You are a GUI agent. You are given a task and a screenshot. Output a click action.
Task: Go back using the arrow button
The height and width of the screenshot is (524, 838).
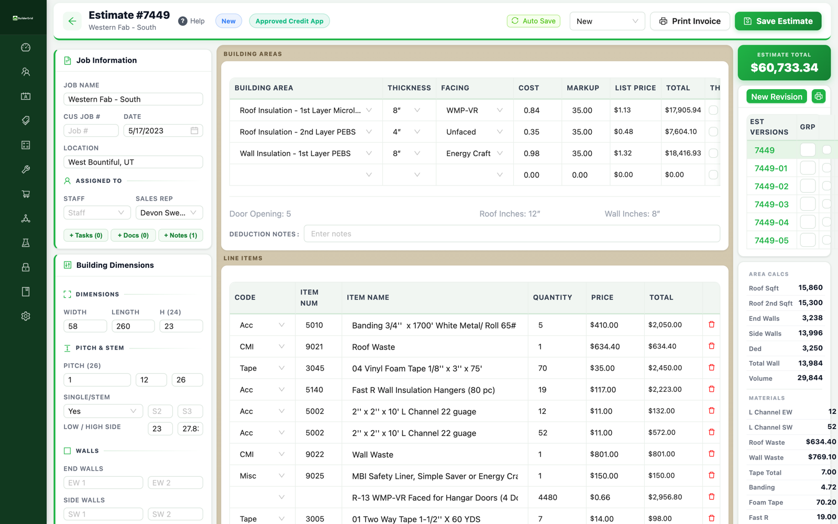(72, 21)
